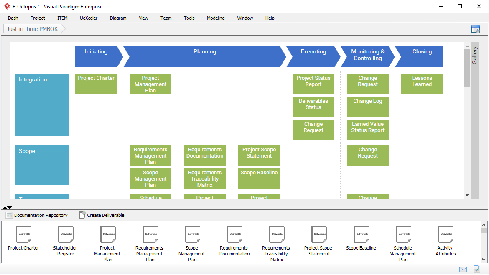Select the Lessons Learned deliverable cell

[422, 84]
